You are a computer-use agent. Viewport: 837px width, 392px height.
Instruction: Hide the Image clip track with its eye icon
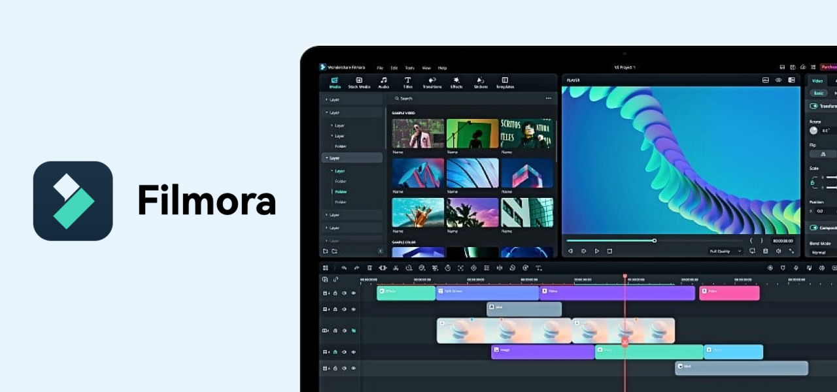pyautogui.click(x=354, y=352)
